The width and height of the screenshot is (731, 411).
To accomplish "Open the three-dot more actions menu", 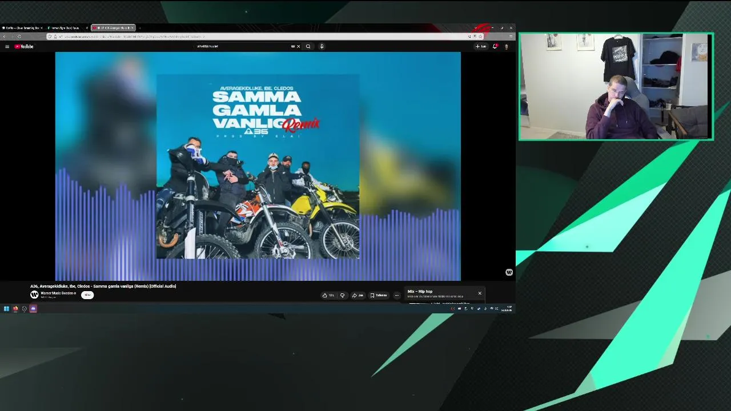I will [x=397, y=295].
